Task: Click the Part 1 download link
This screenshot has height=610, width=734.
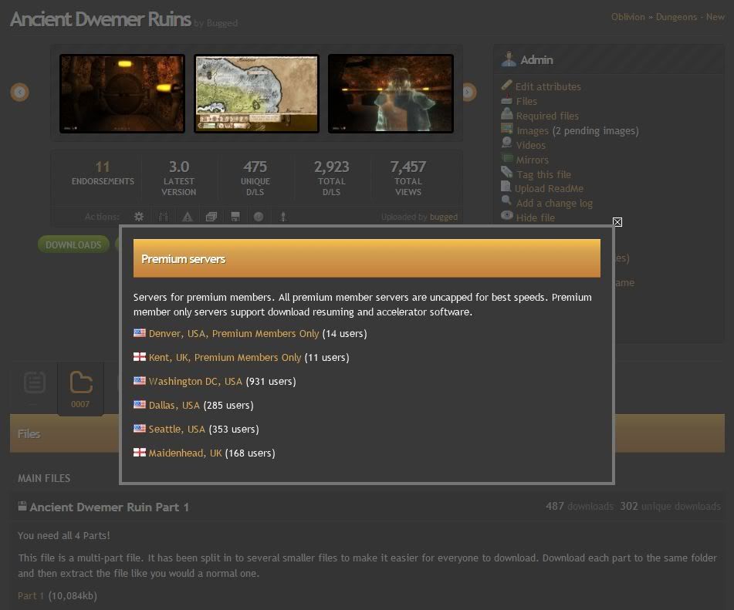Action: coord(32,596)
